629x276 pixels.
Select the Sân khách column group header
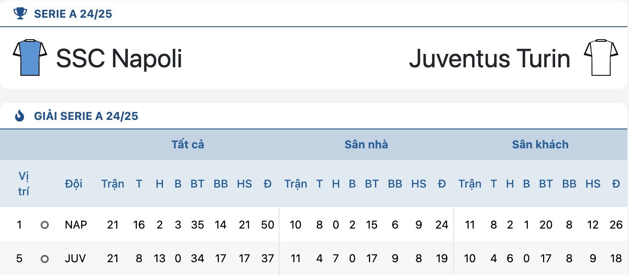click(x=540, y=144)
